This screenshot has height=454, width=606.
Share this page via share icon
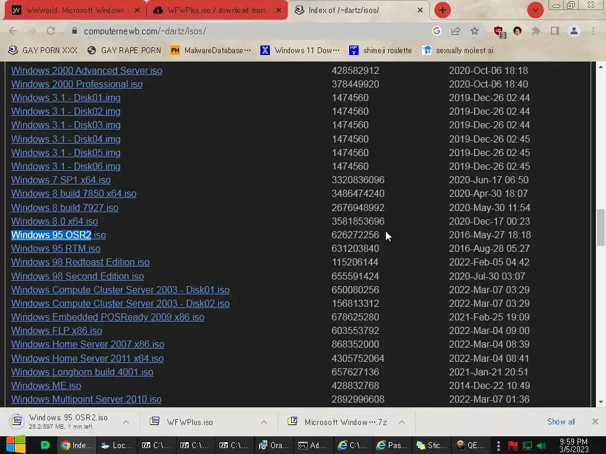(456, 31)
